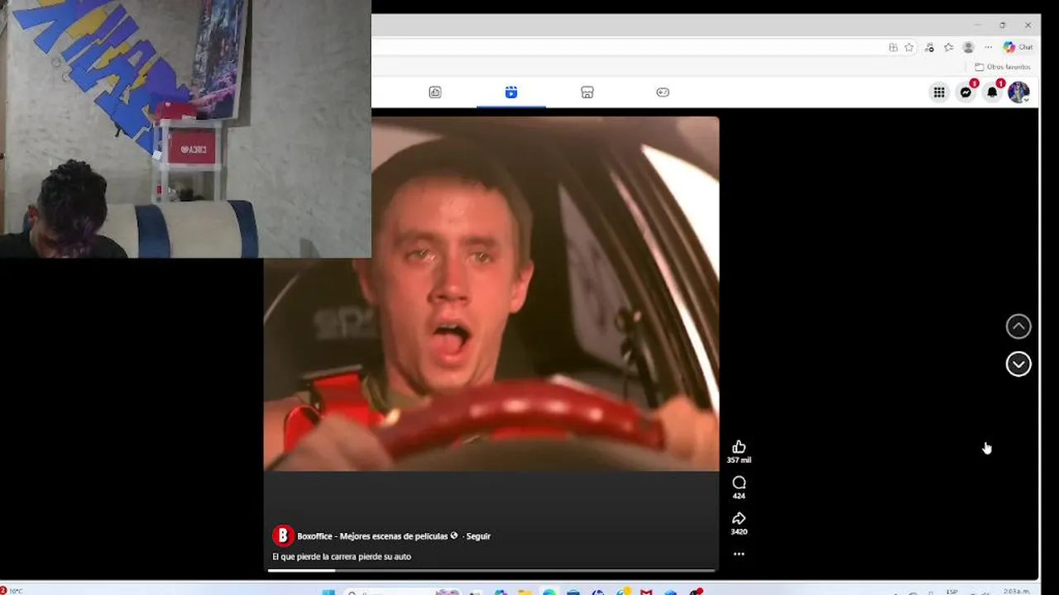The height and width of the screenshot is (595, 1059).
Task: Pause the reel video frame
Action: 491,294
